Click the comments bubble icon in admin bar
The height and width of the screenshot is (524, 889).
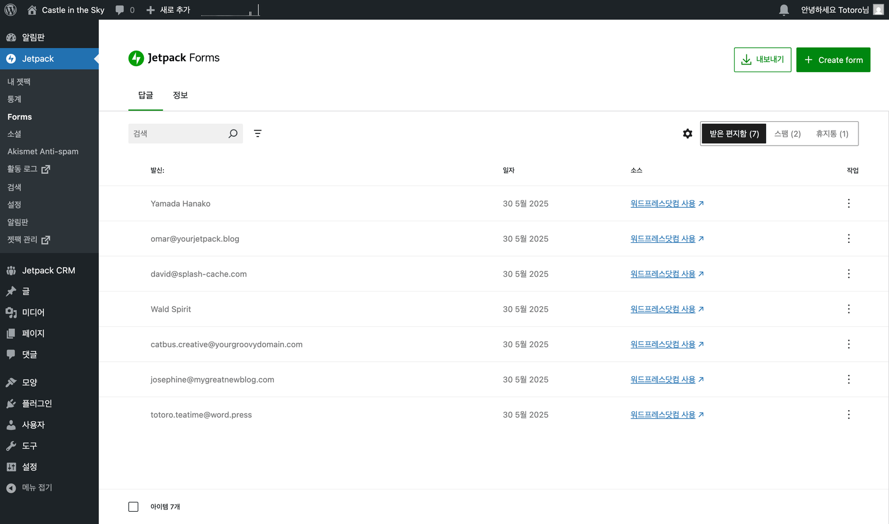point(119,10)
